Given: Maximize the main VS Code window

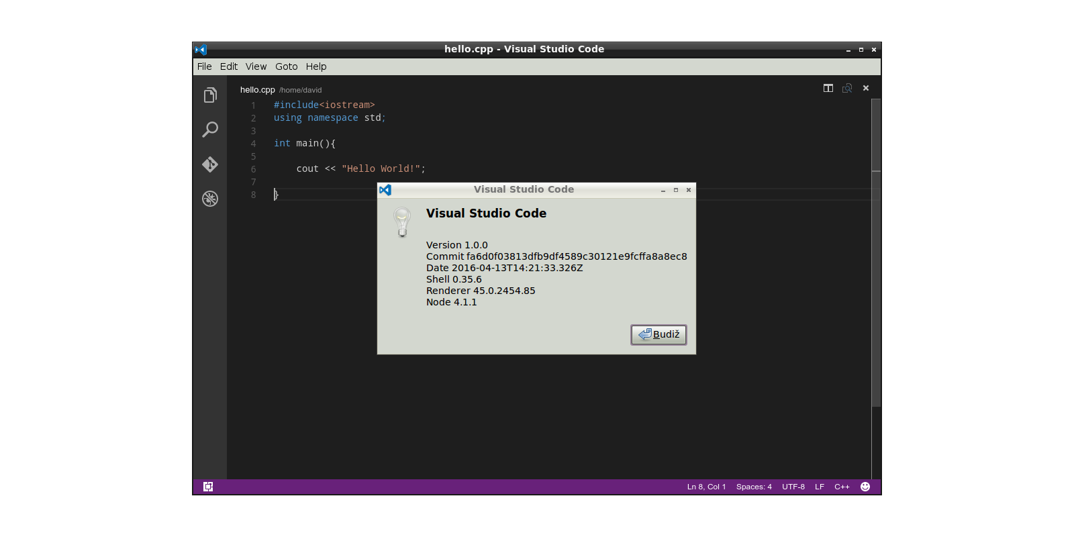Looking at the screenshot, I should [x=861, y=50].
